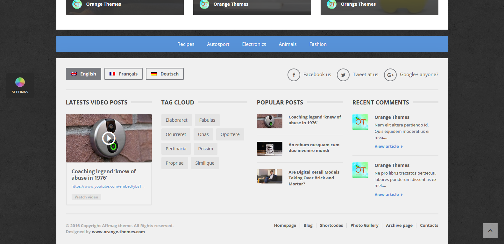Select the English language button
The height and width of the screenshot is (244, 504).
tap(83, 74)
